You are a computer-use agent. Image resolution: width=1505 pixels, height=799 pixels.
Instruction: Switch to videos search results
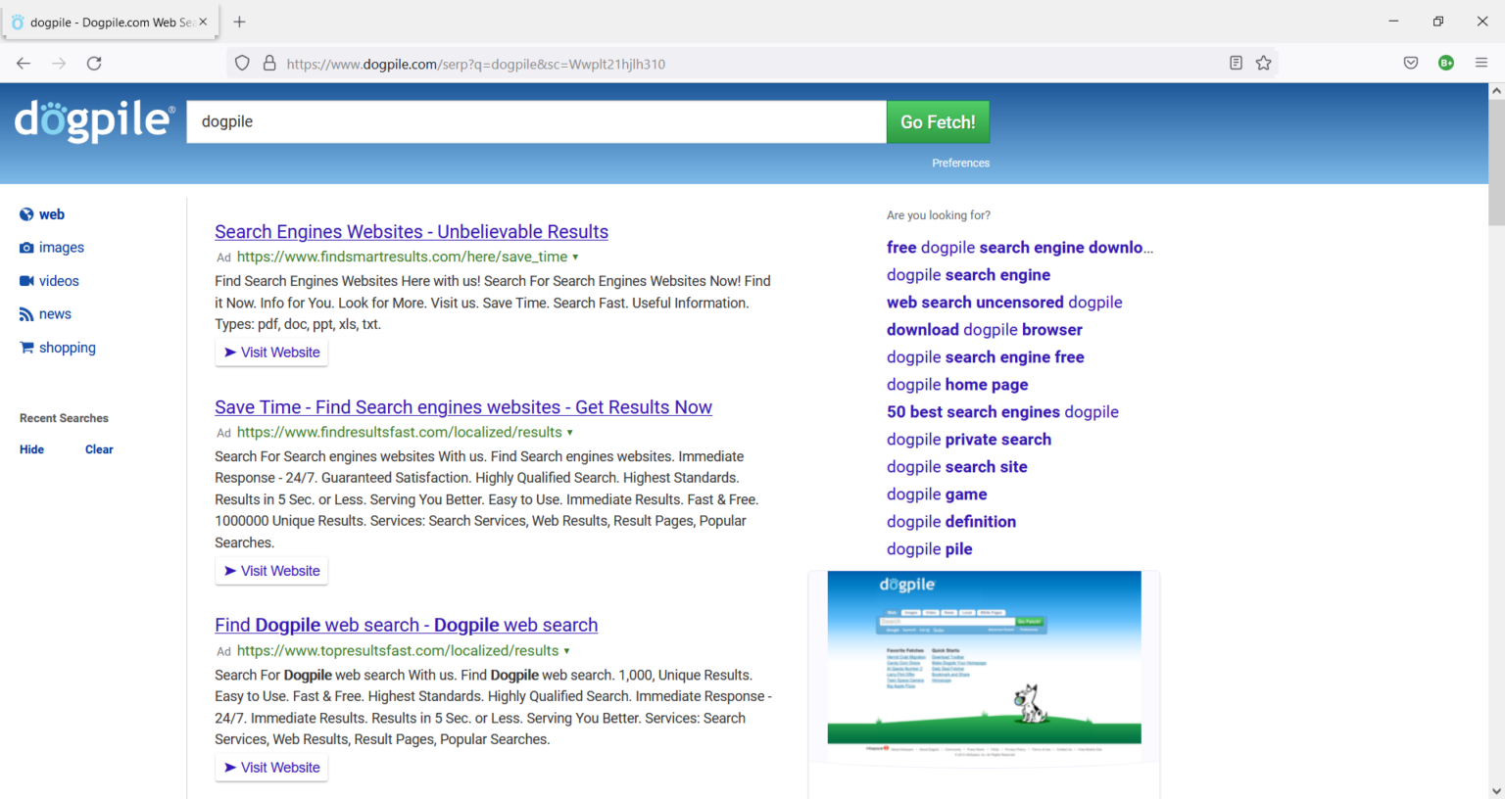[x=59, y=280]
